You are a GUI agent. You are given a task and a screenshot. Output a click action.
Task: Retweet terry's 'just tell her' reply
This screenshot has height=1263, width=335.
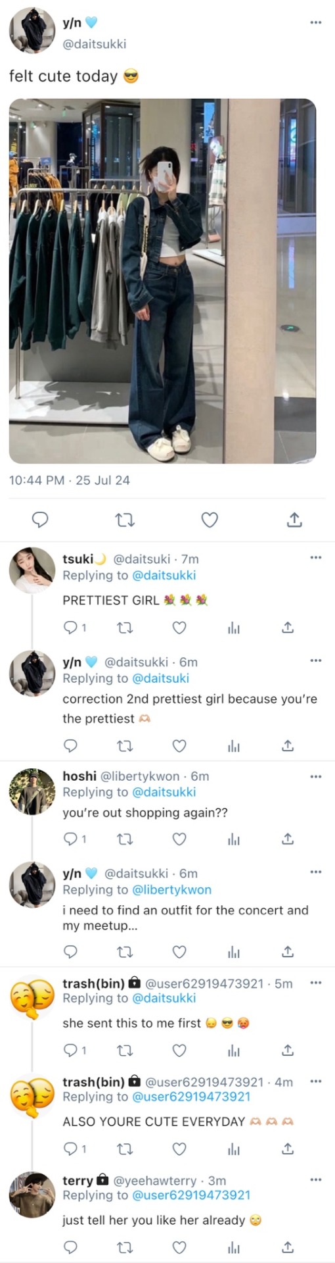[x=125, y=1247]
